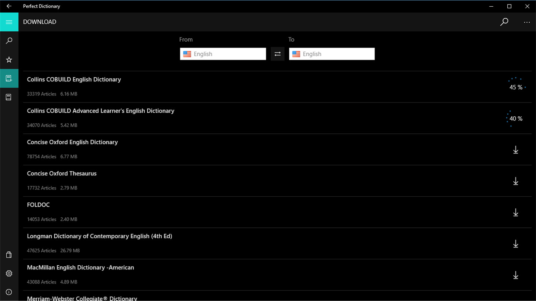This screenshot has width=536, height=301.
Task: Select Collins COBUILD English Dictionary title
Action: (74, 80)
